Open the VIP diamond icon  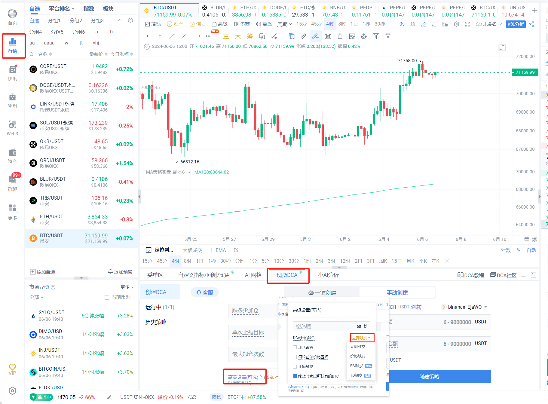point(12,369)
